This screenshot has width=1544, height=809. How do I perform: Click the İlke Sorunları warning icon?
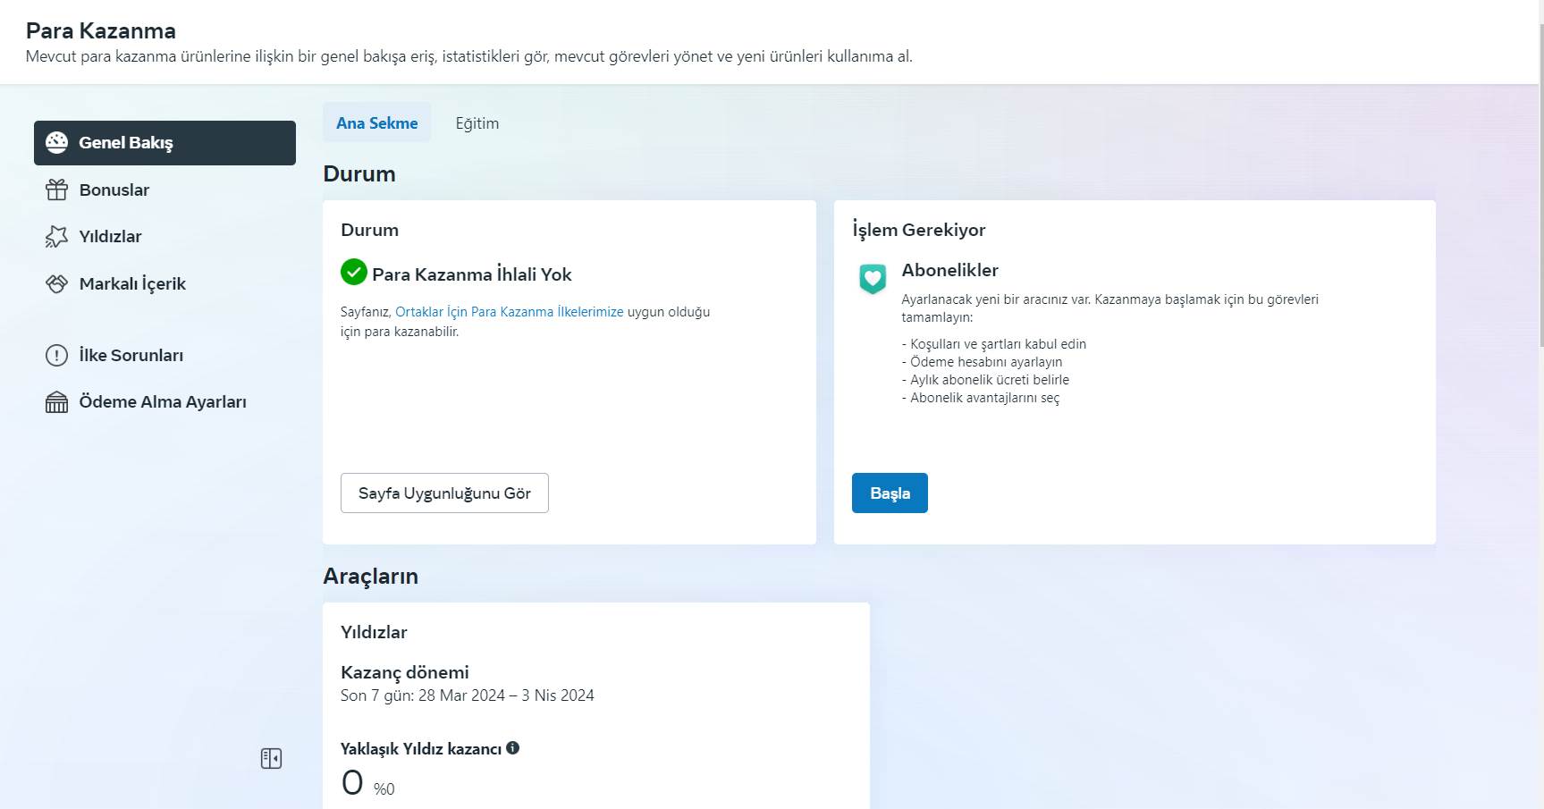point(56,355)
